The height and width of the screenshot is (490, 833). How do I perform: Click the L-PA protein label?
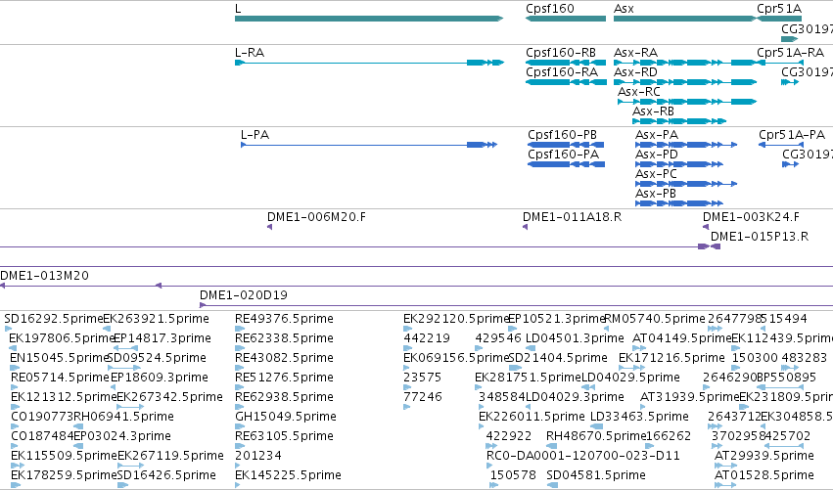(x=255, y=135)
